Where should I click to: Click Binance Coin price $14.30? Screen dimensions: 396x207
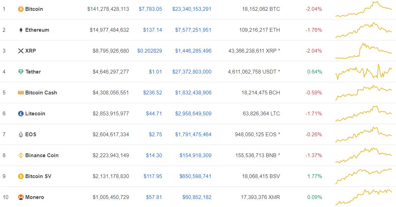(x=154, y=156)
